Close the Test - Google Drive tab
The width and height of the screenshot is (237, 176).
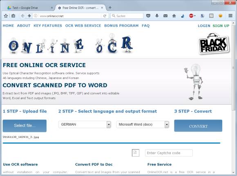pyautogui.click(x=52, y=8)
